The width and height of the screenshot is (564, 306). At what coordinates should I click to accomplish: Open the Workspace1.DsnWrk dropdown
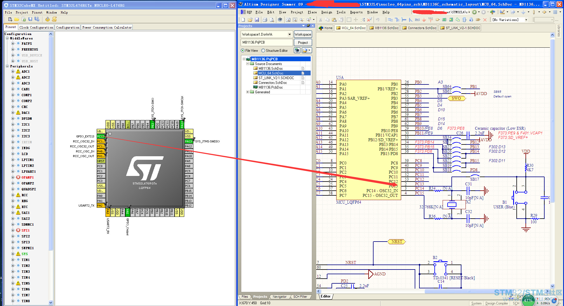pos(289,34)
